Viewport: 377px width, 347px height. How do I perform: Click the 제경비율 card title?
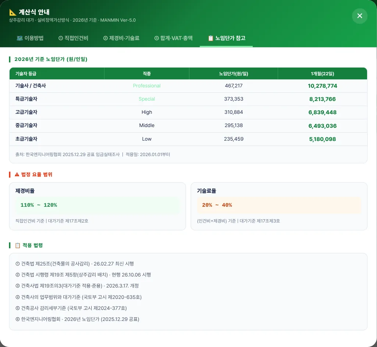(25, 191)
